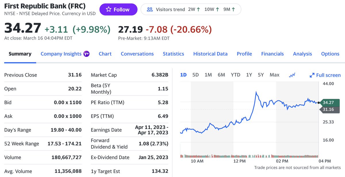Screen dimensions: 345x177
Task: Open the Financials tab
Action: [272, 54]
